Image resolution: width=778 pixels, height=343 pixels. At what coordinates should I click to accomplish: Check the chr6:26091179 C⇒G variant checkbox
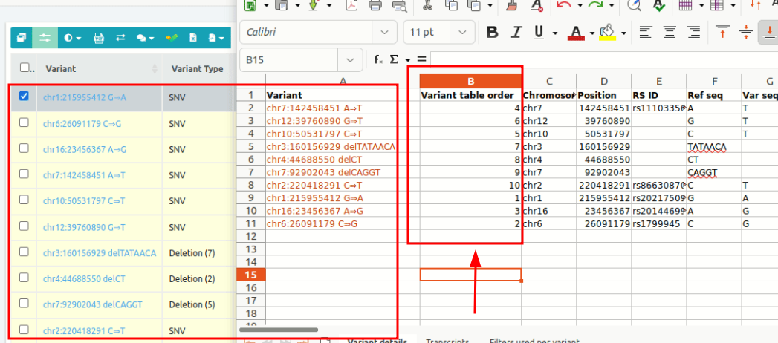click(24, 122)
